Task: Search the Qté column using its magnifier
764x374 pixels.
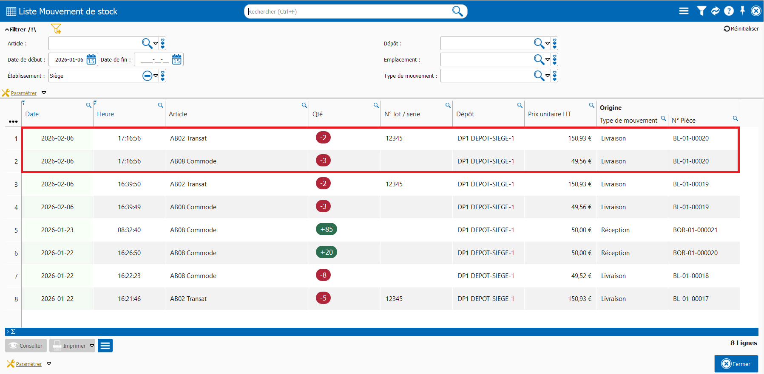Action: [376, 105]
